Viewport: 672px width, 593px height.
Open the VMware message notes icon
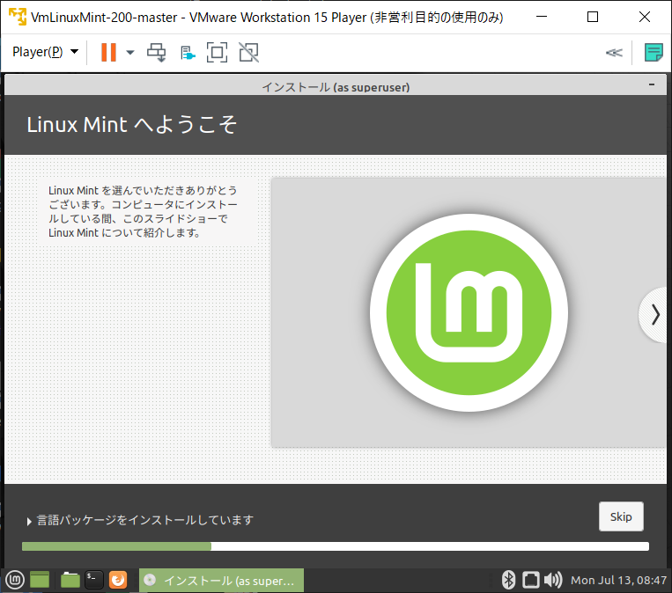pyautogui.click(x=654, y=53)
